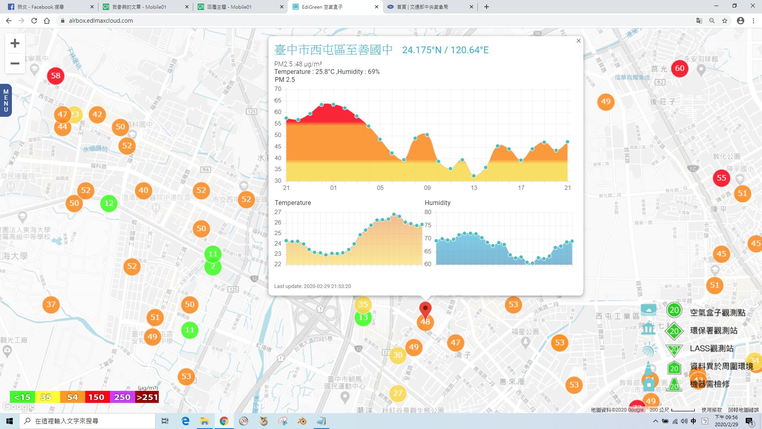This screenshot has width=762, height=429.
Task: Open the blue MENU side tab
Action: pos(6,100)
